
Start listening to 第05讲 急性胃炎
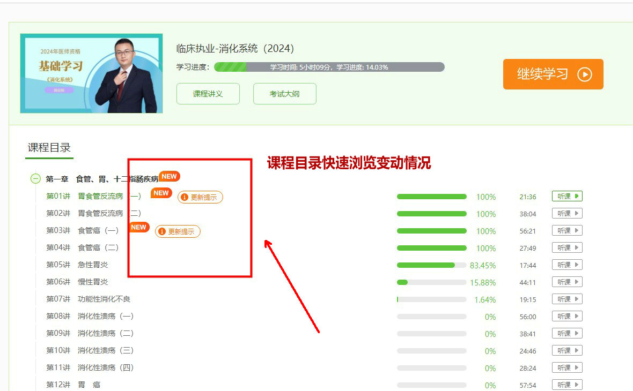pyautogui.click(x=567, y=265)
